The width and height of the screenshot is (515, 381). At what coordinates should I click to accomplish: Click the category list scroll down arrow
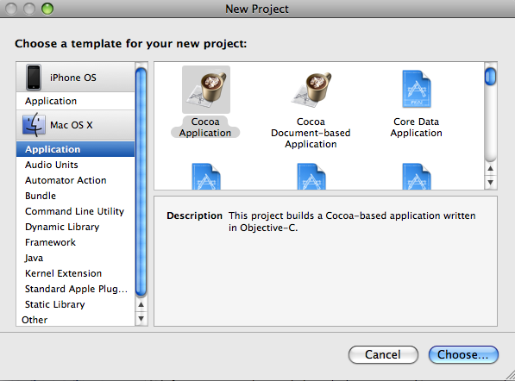point(141,318)
